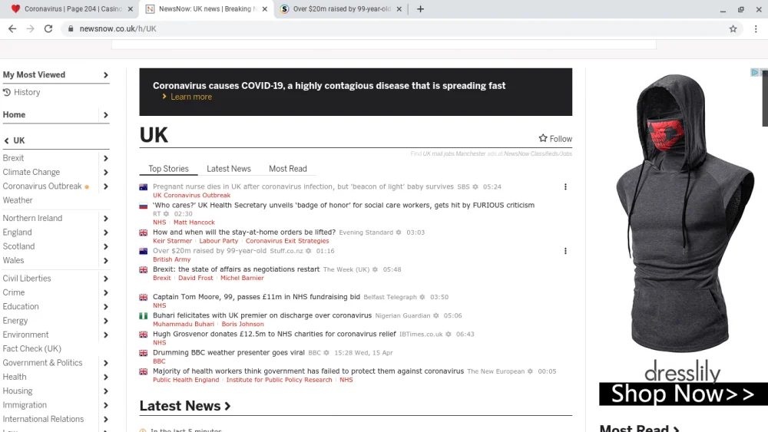Screen dimensions: 768x432
Task: Switch to 'Over $20m raised' browser tab
Action: [342, 8]
